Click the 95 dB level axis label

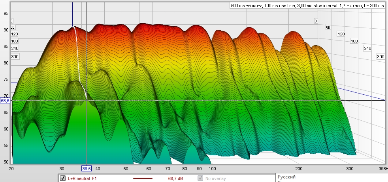coord(6,13)
